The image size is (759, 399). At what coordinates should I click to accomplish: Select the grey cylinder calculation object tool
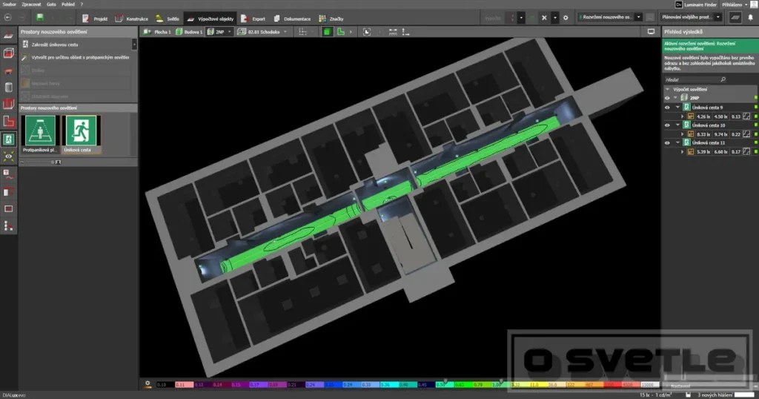point(9,88)
